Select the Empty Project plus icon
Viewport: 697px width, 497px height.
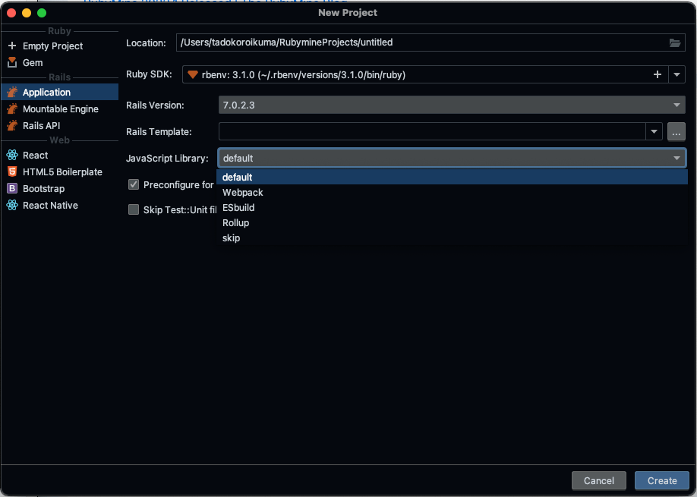pyautogui.click(x=12, y=46)
